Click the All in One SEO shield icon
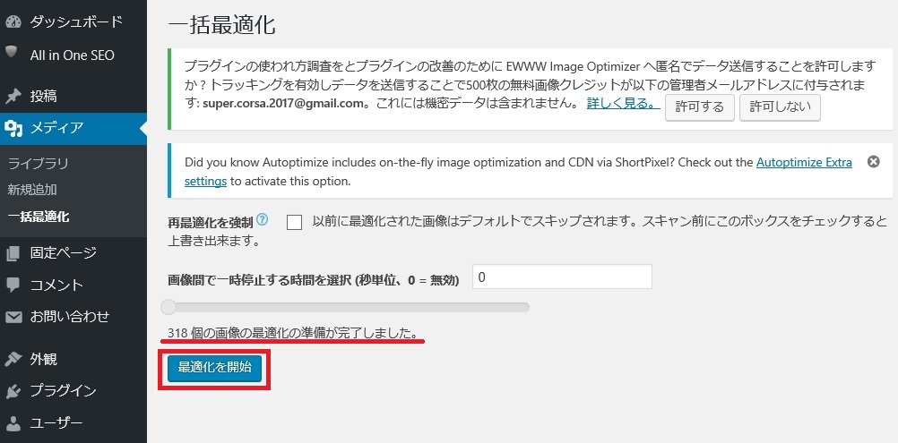 pyautogui.click(x=13, y=54)
